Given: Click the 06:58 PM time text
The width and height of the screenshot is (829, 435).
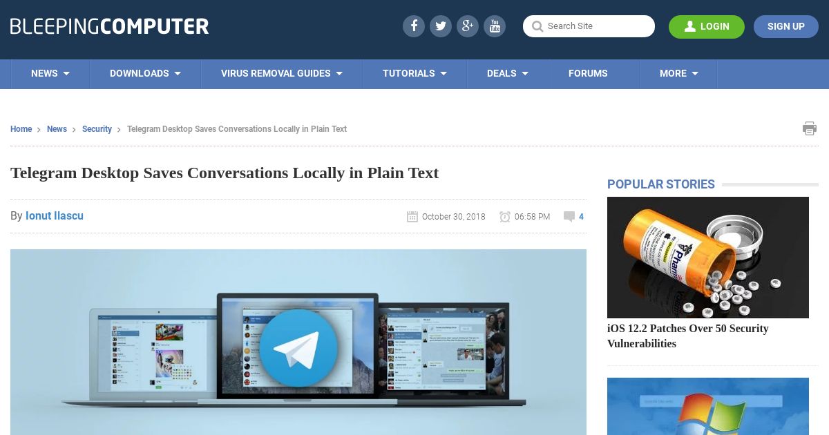Looking at the screenshot, I should [x=533, y=217].
